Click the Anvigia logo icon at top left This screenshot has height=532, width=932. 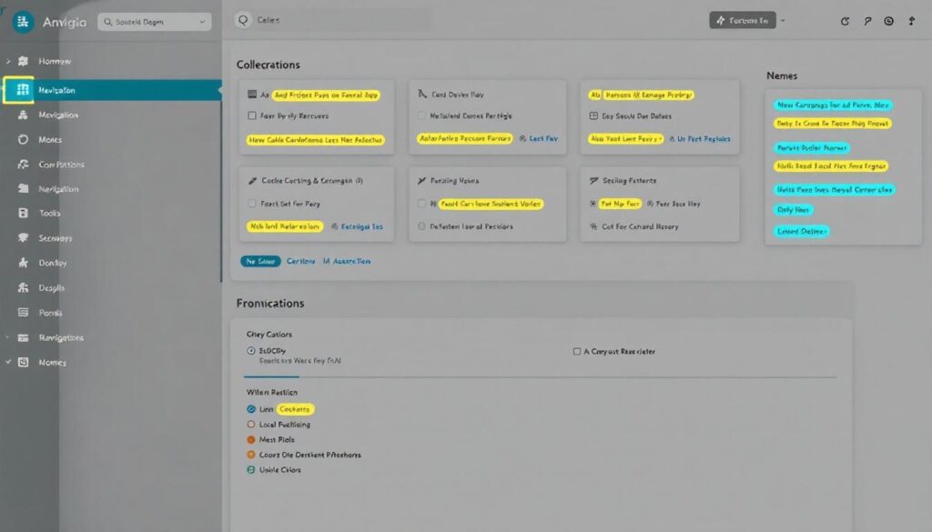pyautogui.click(x=23, y=22)
